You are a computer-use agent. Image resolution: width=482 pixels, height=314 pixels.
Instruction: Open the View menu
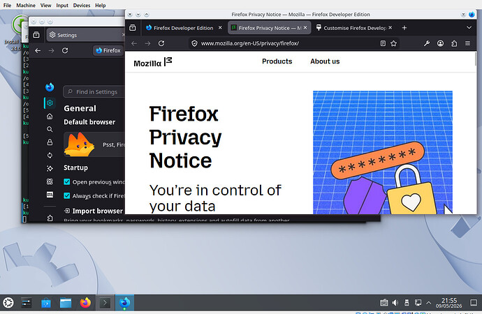(46, 5)
